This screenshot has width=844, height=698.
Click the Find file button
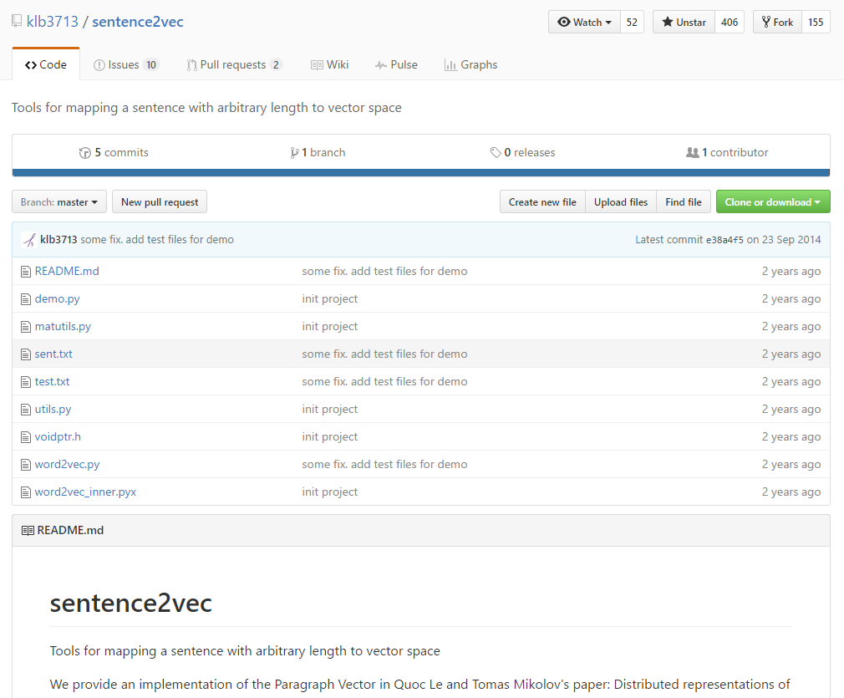(x=683, y=202)
